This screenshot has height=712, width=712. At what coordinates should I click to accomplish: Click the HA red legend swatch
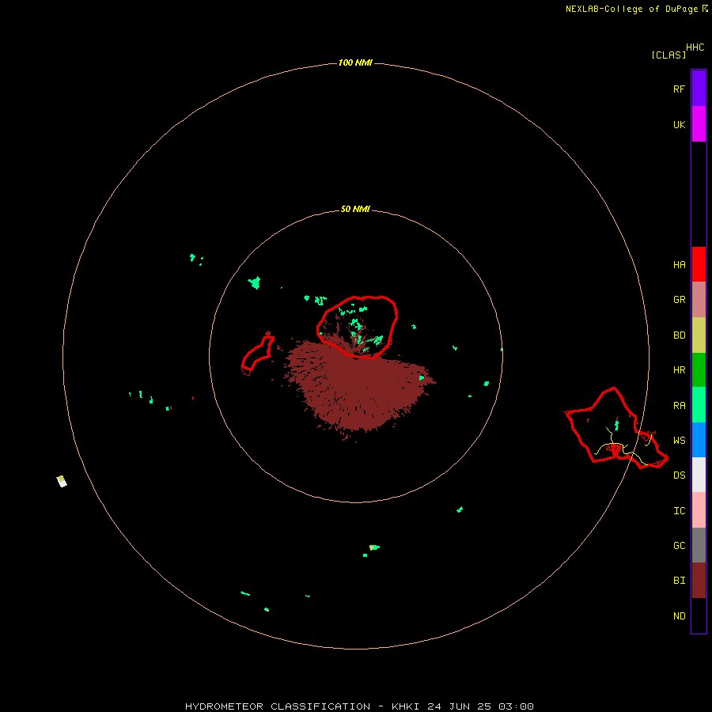click(699, 264)
